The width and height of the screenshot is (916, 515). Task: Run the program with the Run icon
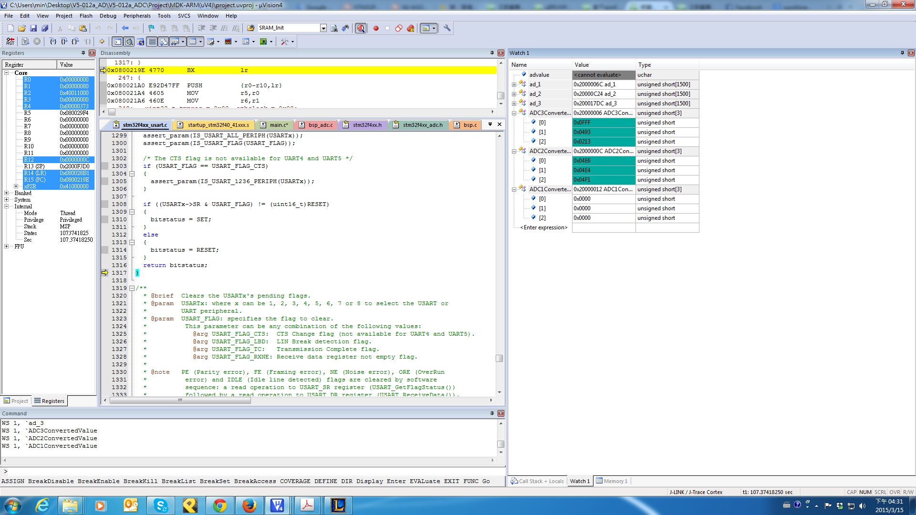pyautogui.click(x=26, y=41)
